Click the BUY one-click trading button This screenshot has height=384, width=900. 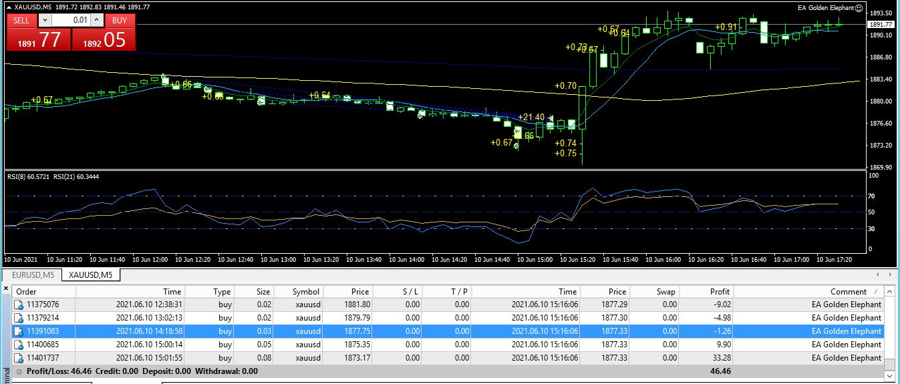[x=120, y=20]
